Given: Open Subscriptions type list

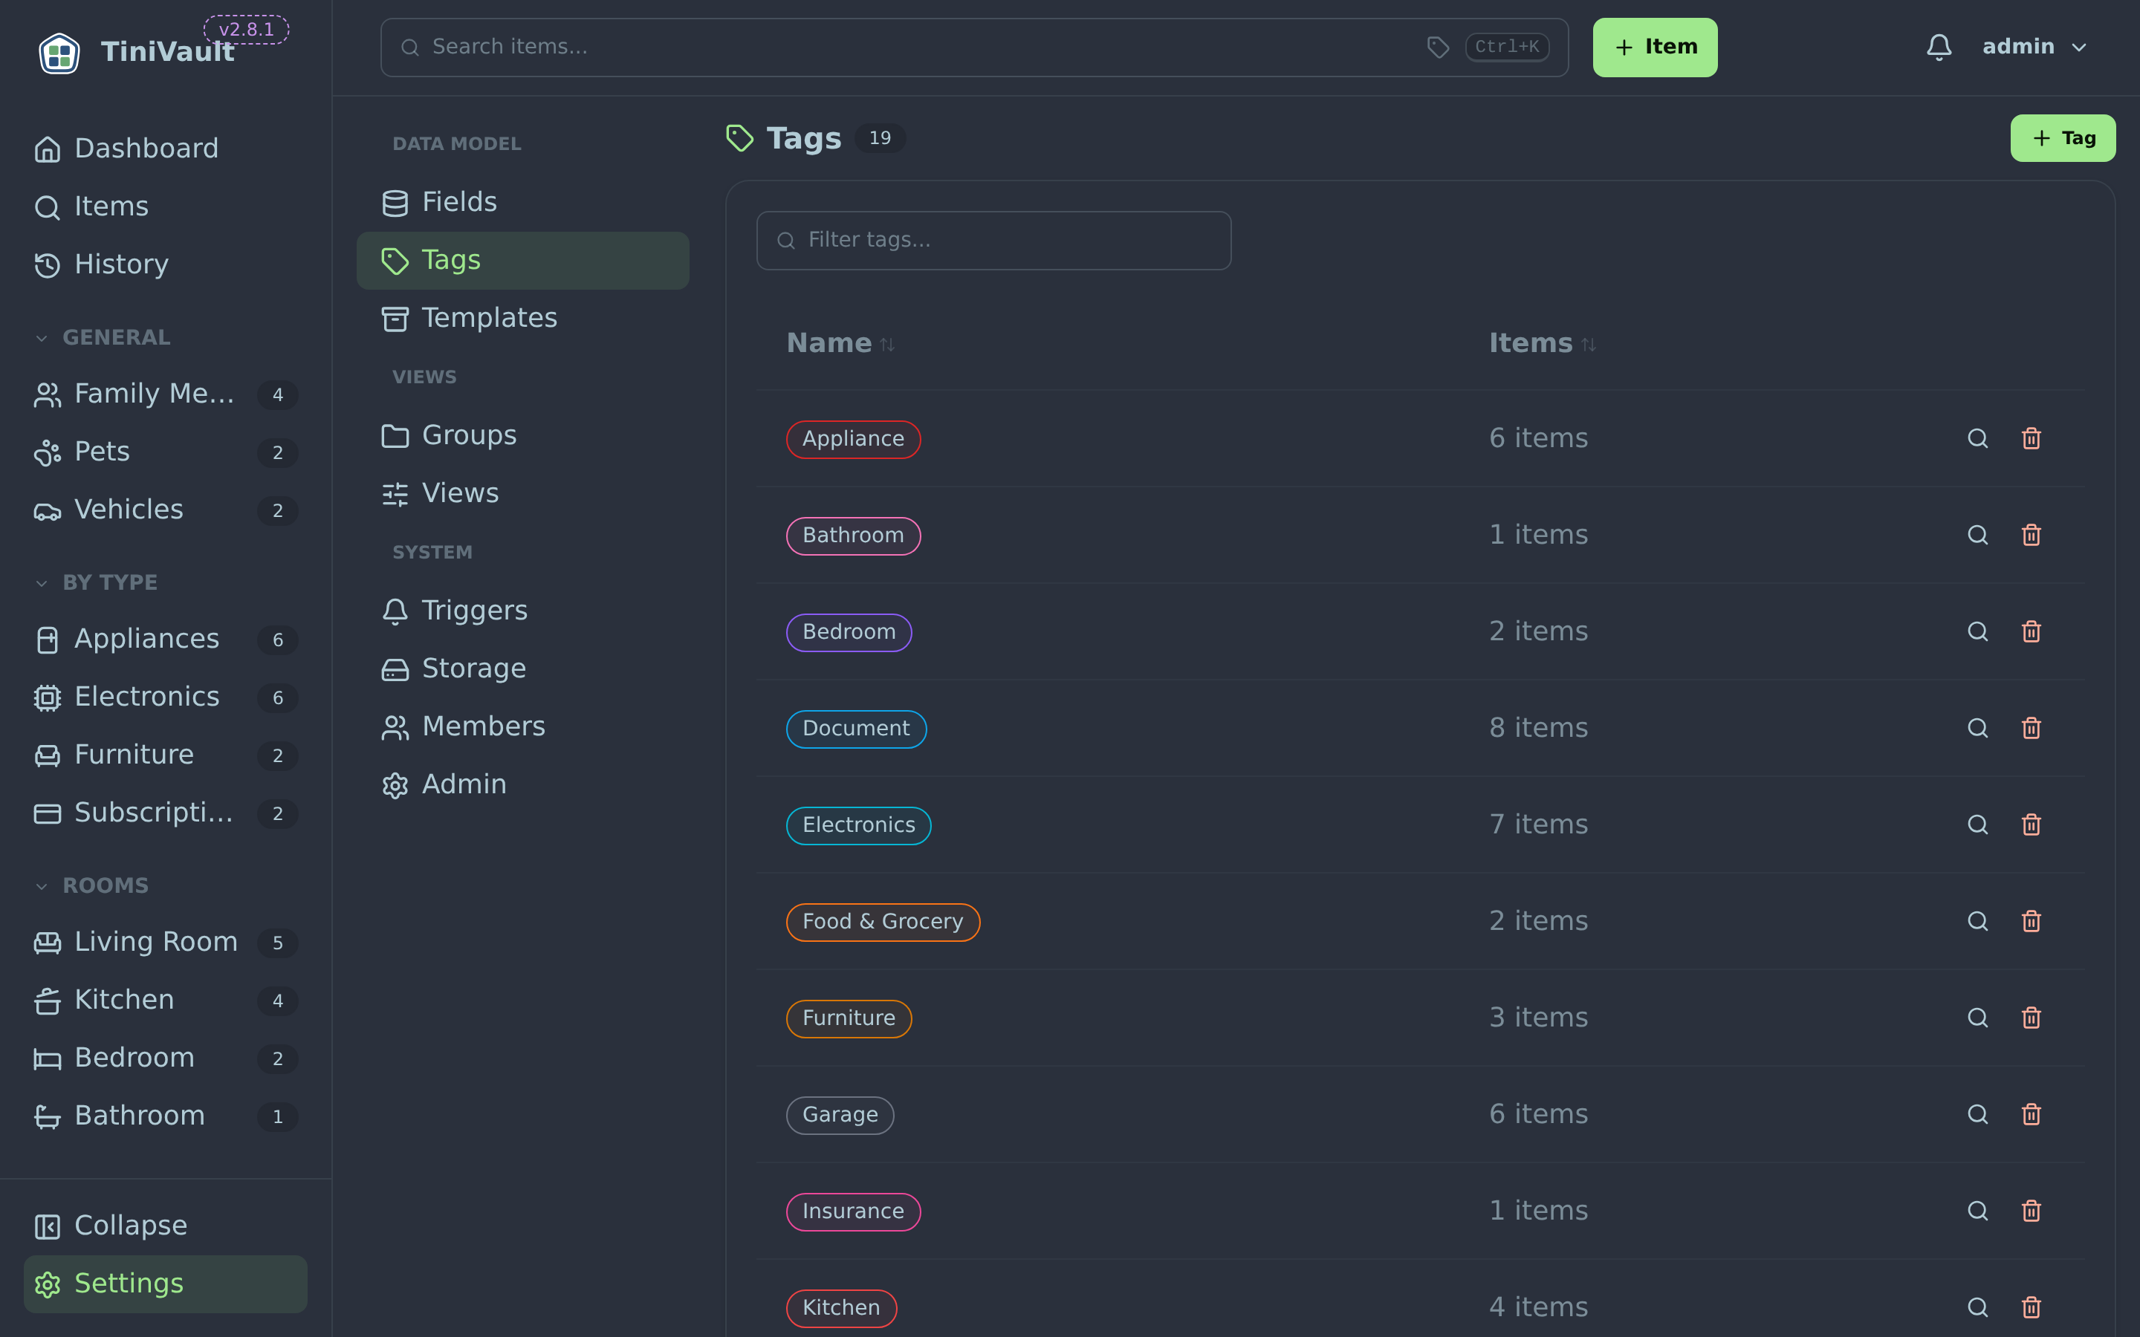Looking at the screenshot, I should click(x=166, y=813).
